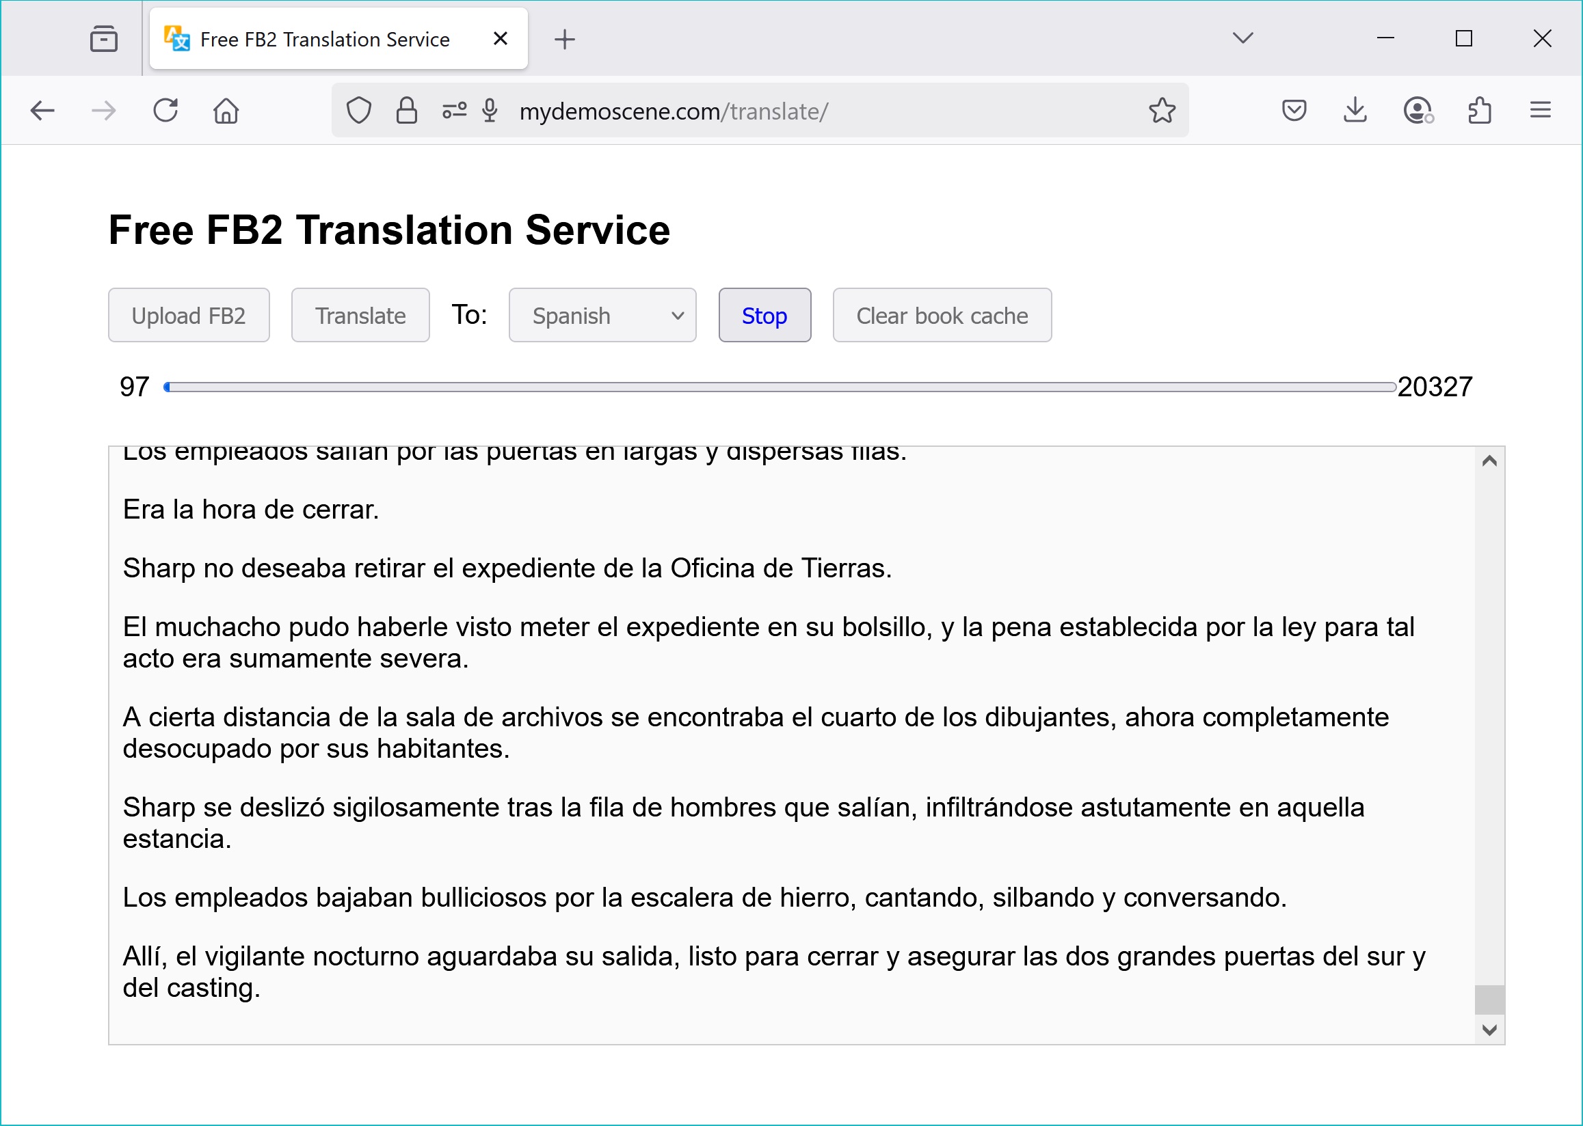Bookmark the page using the star icon
This screenshot has height=1126, width=1583.
pyautogui.click(x=1162, y=109)
